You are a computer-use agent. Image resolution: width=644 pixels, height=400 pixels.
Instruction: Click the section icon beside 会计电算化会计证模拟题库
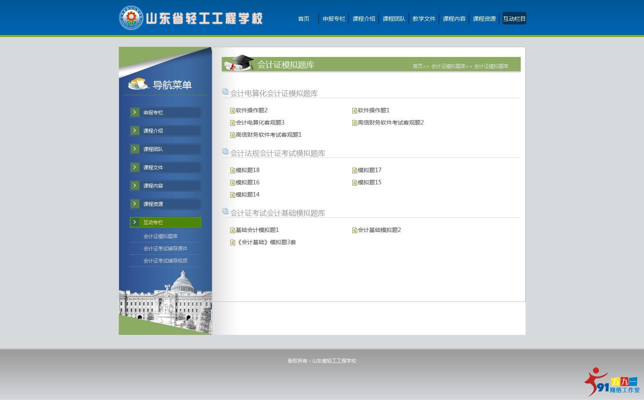225,92
